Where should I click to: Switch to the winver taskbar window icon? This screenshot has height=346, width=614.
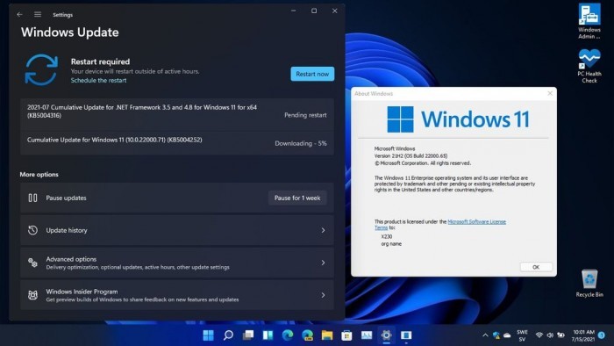[406, 335]
